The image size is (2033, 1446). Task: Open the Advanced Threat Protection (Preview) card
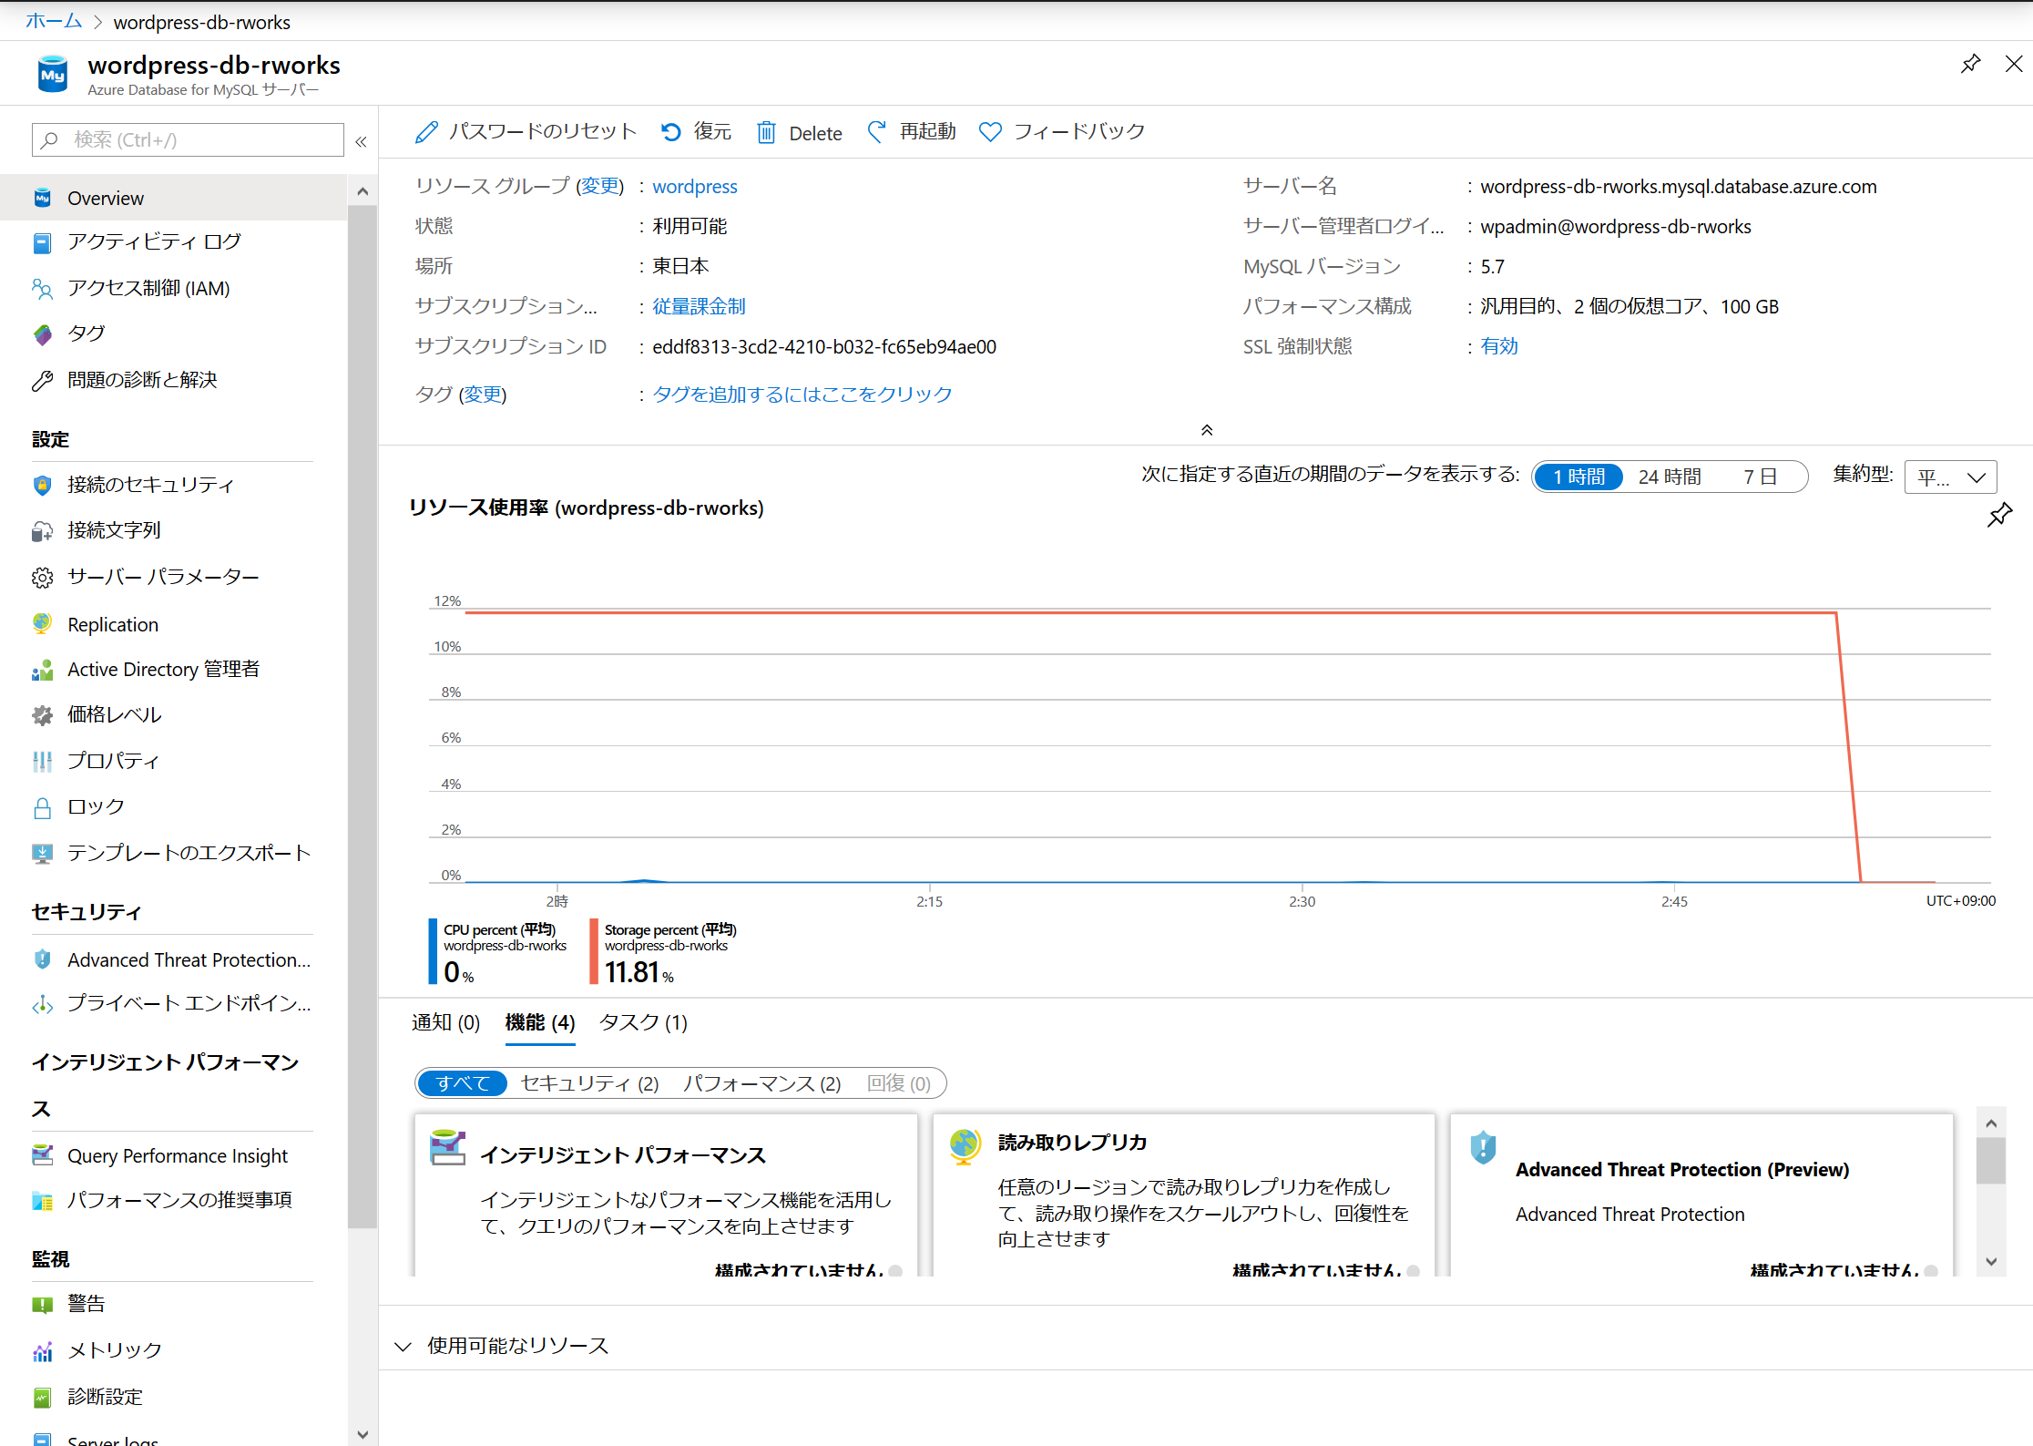(x=1701, y=1195)
